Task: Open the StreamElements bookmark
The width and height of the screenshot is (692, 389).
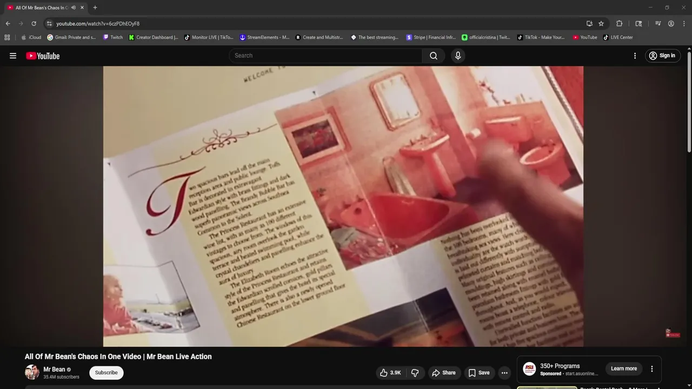Action: point(265,37)
